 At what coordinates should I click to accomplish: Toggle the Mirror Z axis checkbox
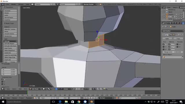pyautogui.click(x=164, y=49)
